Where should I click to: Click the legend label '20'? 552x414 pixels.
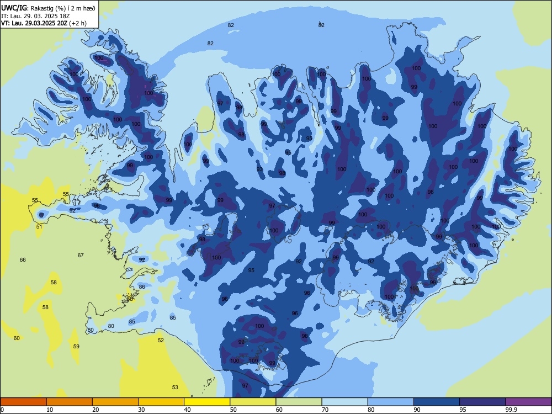pyautogui.click(x=95, y=410)
